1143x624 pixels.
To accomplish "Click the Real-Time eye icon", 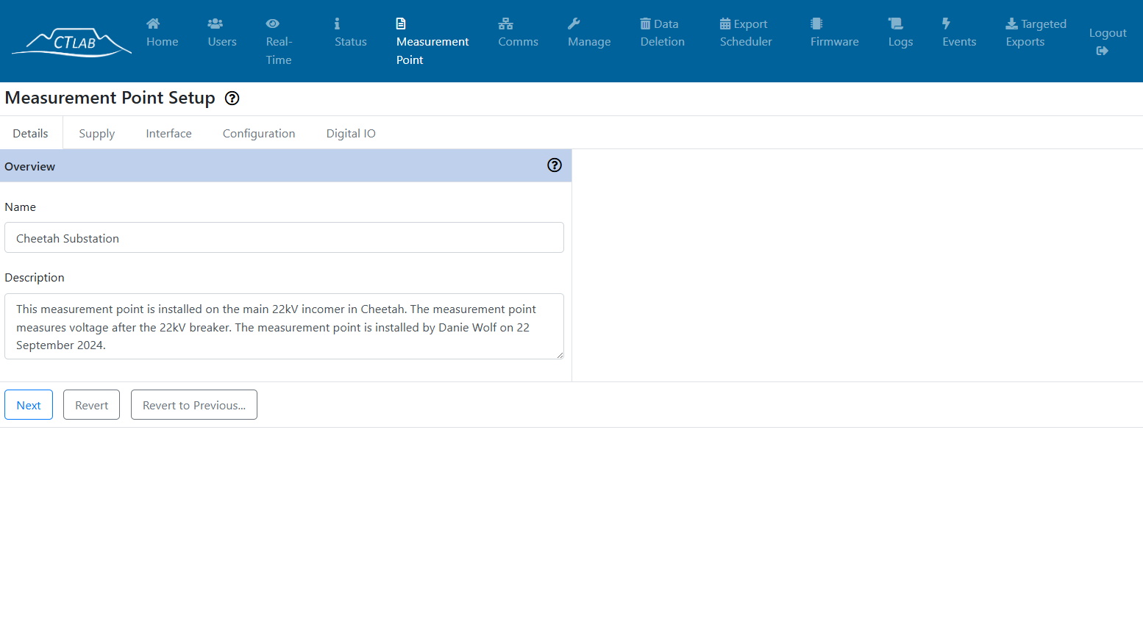I will (272, 24).
